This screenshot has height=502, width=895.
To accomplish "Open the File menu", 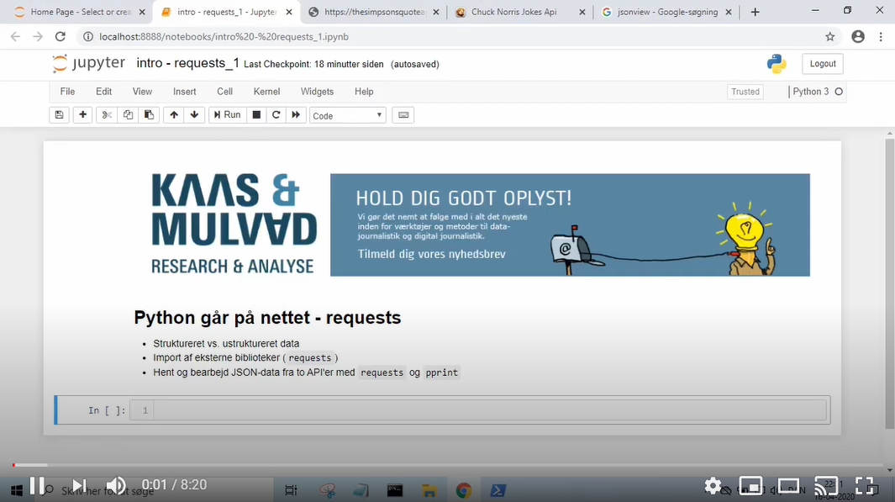I will click(x=67, y=92).
